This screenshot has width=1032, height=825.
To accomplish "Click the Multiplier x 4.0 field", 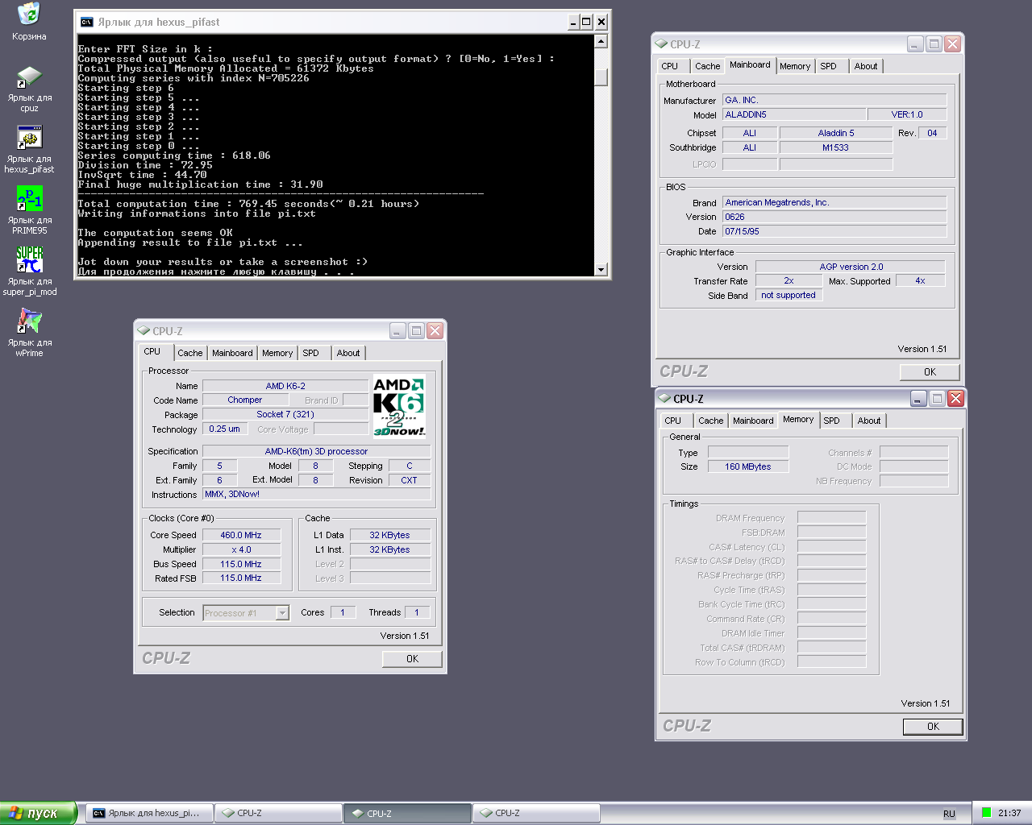I will [x=241, y=549].
